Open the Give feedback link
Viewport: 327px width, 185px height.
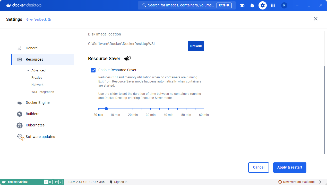[x=37, y=20]
